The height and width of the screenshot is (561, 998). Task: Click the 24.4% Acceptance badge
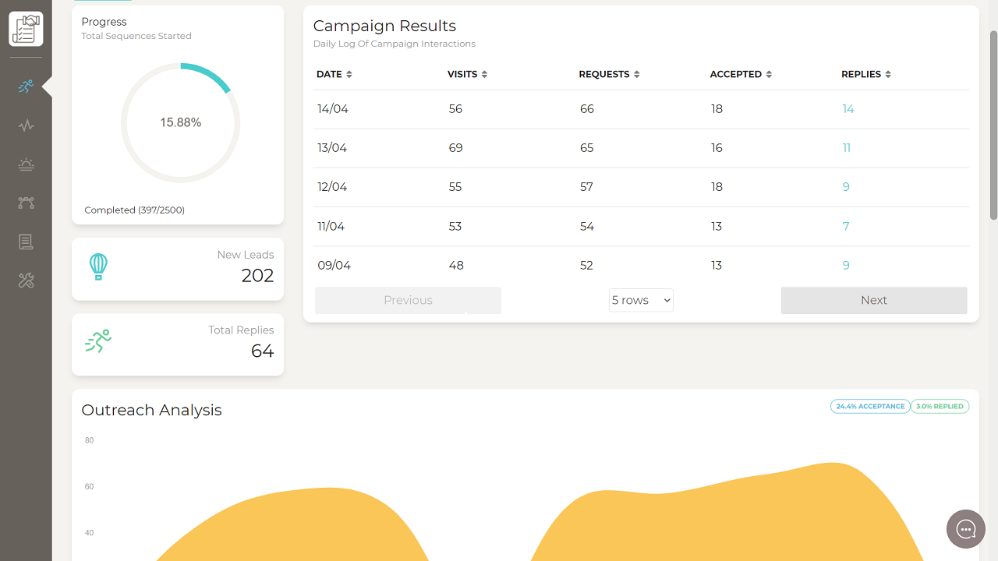869,406
